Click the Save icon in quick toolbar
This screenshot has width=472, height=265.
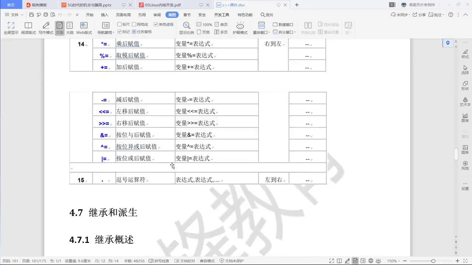tap(31, 15)
